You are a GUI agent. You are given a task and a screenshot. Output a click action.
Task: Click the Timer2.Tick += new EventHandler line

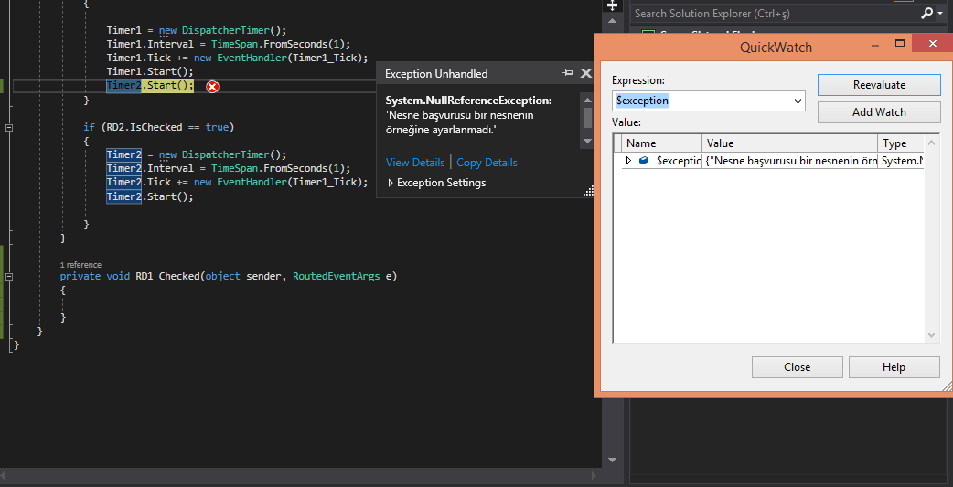point(238,183)
